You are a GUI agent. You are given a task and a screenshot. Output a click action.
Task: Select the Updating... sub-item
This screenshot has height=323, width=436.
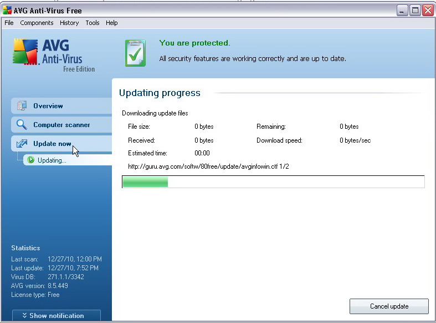tap(68, 160)
